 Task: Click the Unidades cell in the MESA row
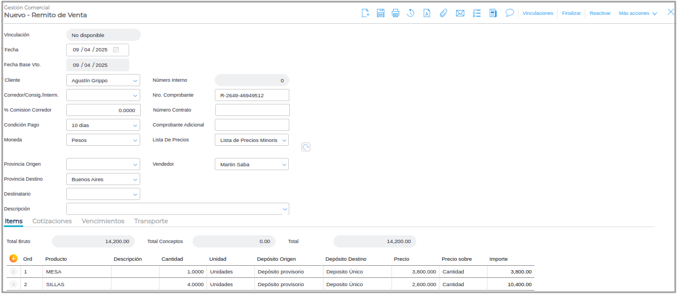click(231, 272)
